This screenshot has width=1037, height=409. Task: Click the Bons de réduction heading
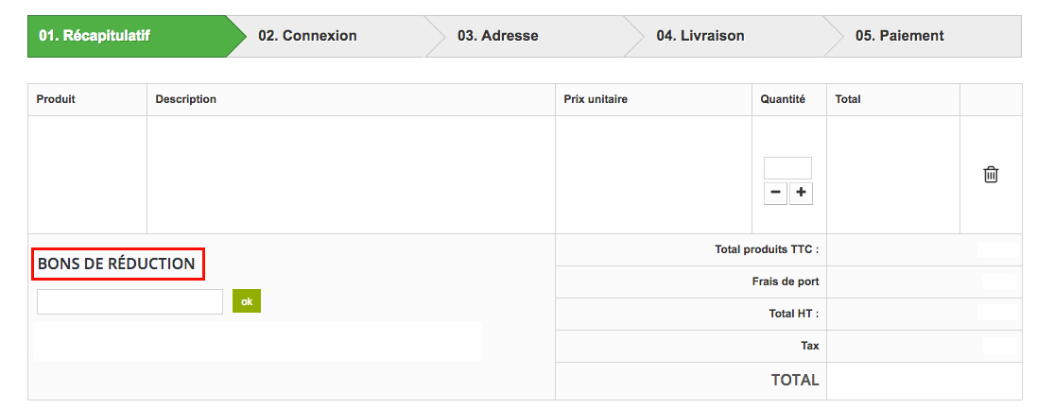point(116,264)
